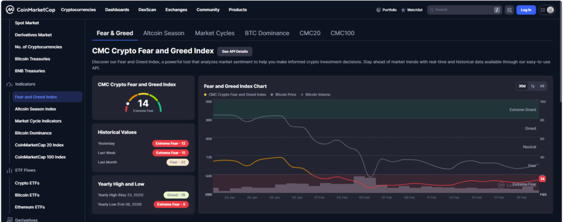
Task: Click the QR code icon beside Log In
Action: pyautogui.click(x=509, y=10)
